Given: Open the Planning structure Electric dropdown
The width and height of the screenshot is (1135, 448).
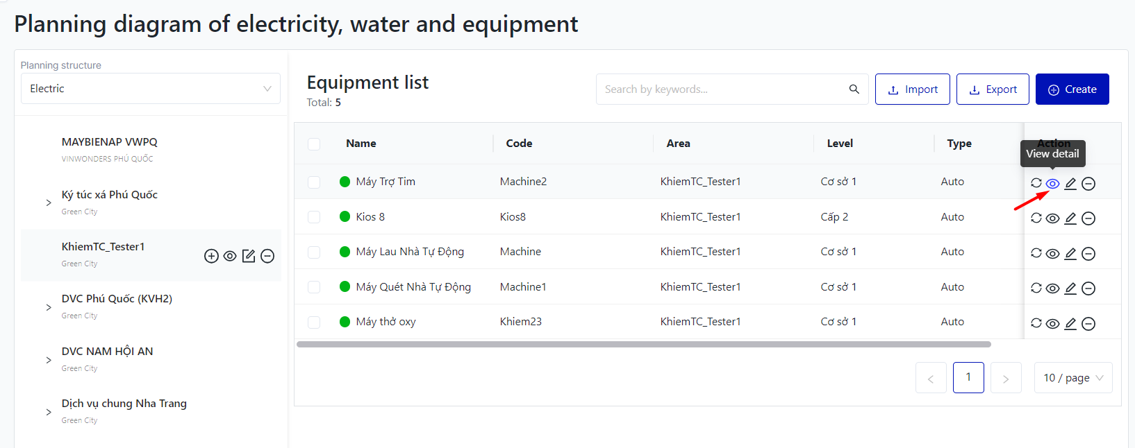Looking at the screenshot, I should coord(150,89).
